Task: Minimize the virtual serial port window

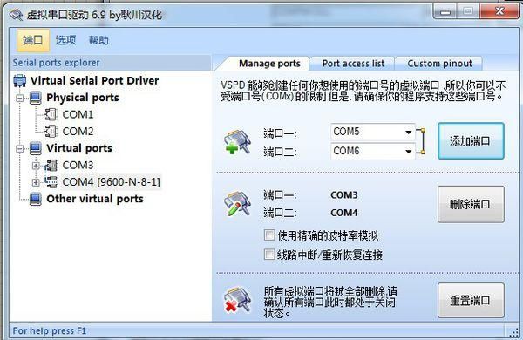Action: click(x=445, y=12)
